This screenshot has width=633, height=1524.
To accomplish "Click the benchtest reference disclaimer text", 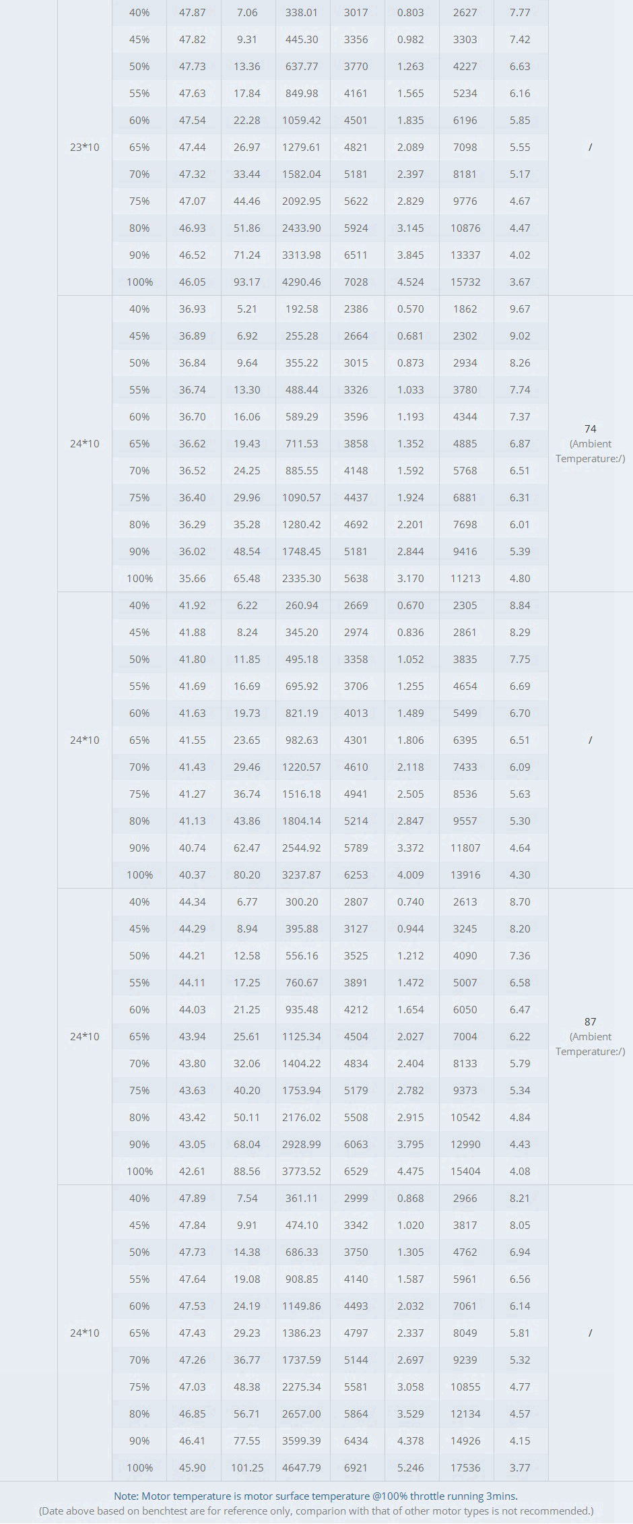I will [x=316, y=1511].
